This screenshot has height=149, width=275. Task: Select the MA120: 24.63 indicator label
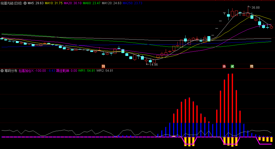coord(112,3)
